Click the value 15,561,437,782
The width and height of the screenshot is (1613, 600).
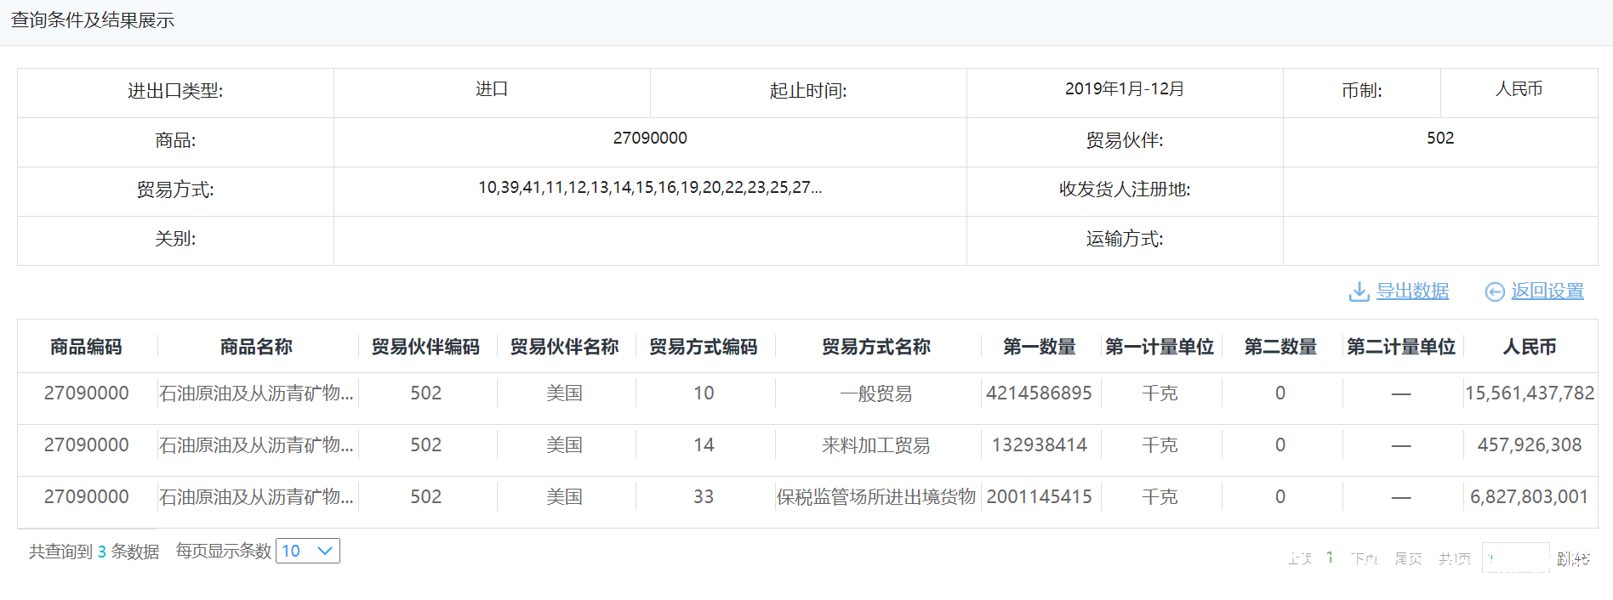1530,393
